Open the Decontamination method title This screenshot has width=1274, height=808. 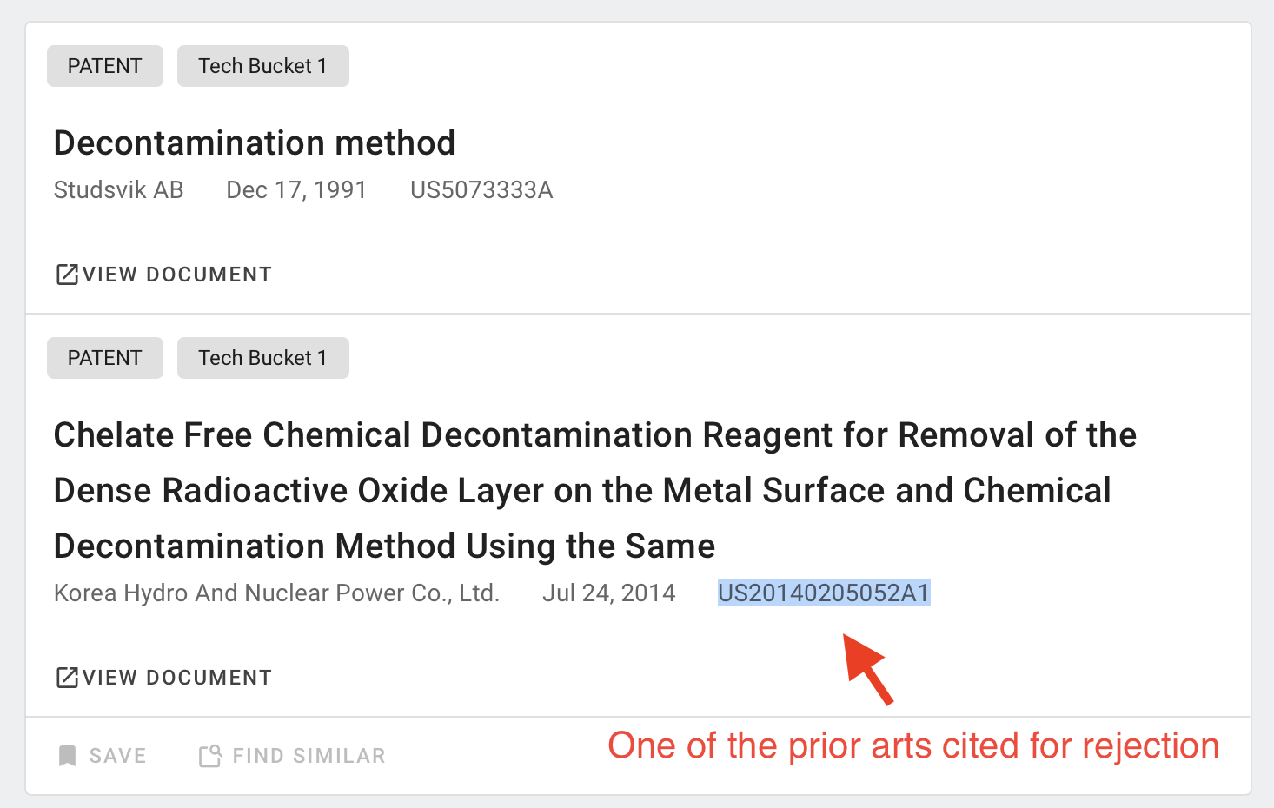tap(255, 143)
